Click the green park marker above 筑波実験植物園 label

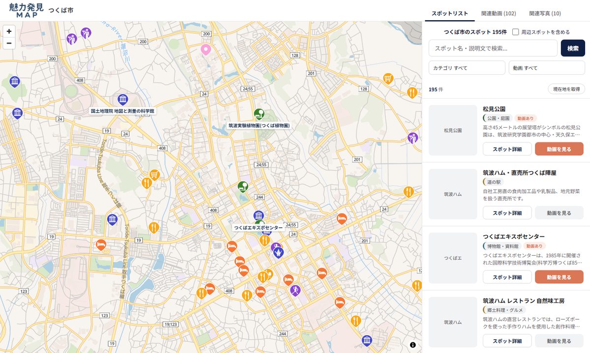(259, 114)
